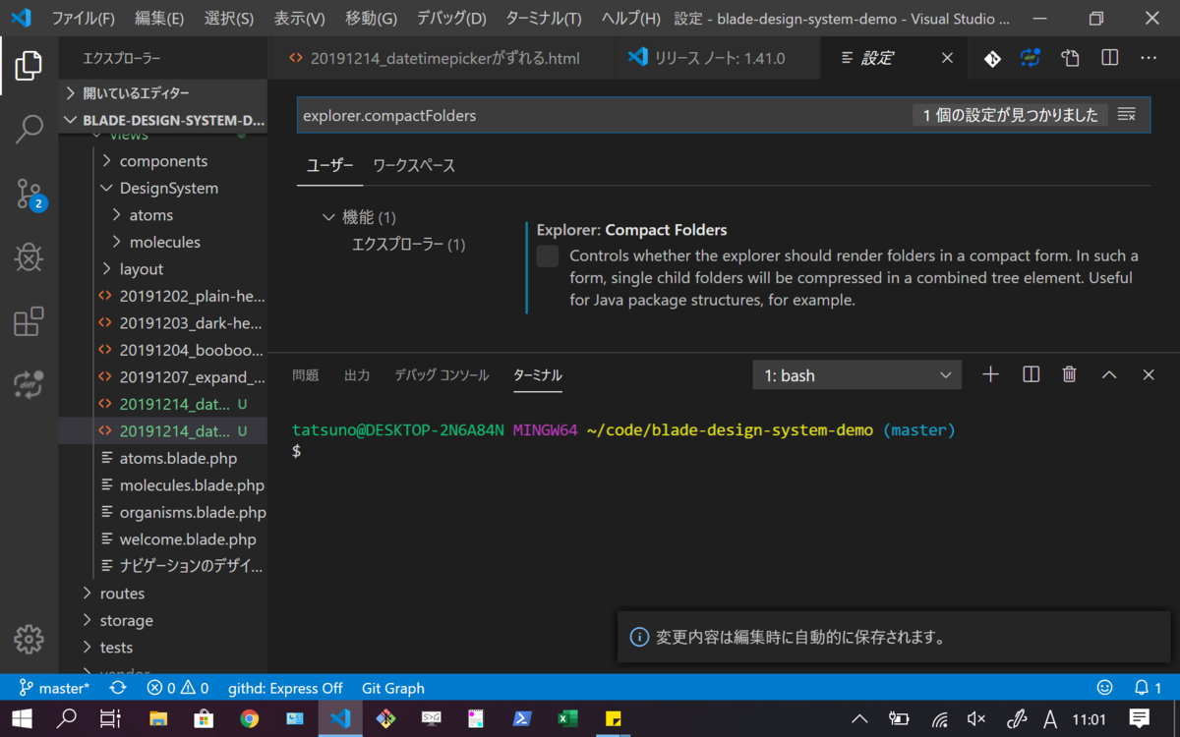The height and width of the screenshot is (737, 1180).
Task: Split the editor to the right
Action: 1109,59
